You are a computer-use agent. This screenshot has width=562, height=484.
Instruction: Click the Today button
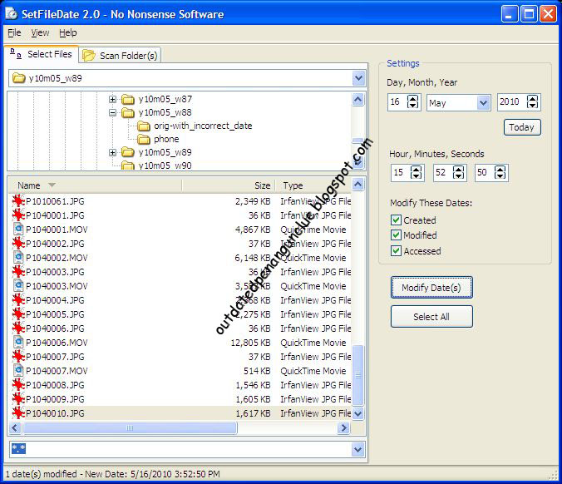522,127
